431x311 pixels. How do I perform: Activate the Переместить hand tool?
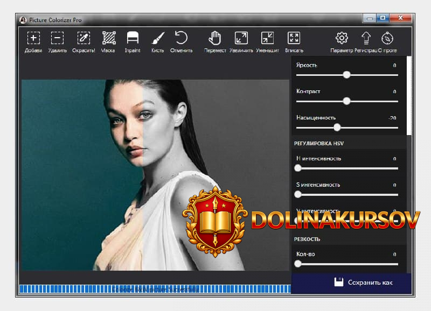[x=215, y=38]
